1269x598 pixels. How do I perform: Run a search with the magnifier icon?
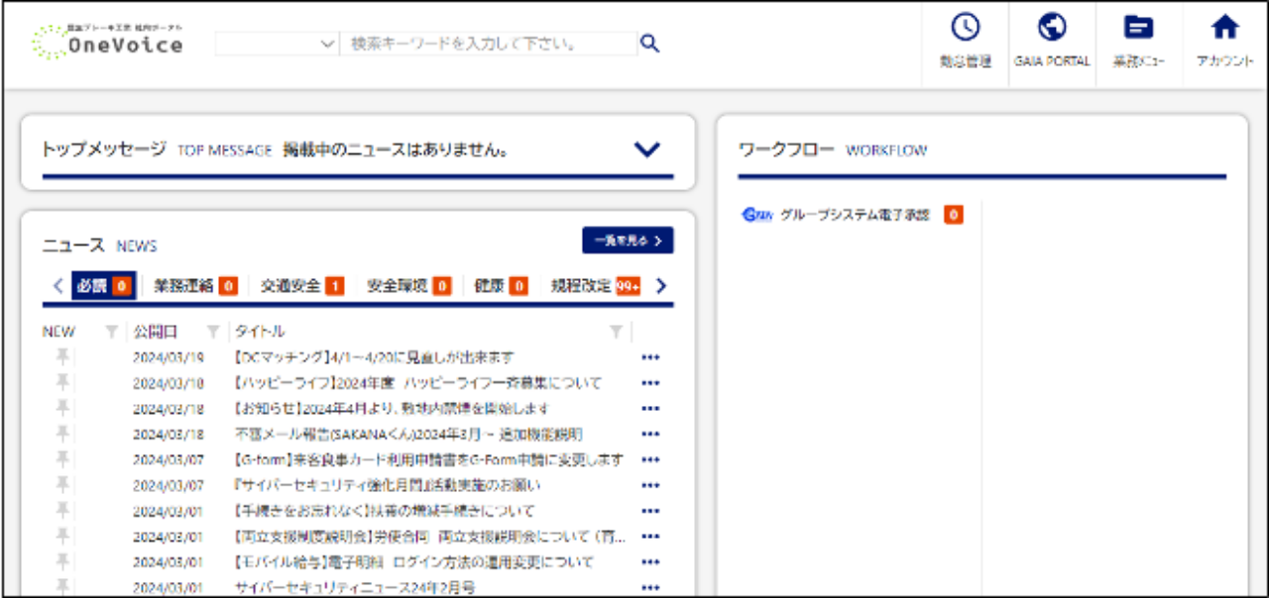(649, 44)
